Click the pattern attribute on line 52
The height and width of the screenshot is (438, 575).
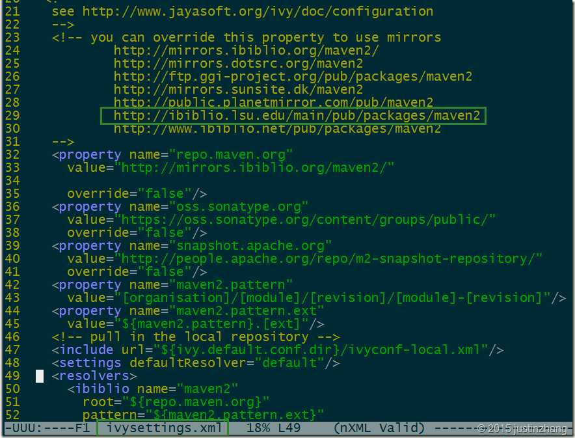click(x=203, y=415)
